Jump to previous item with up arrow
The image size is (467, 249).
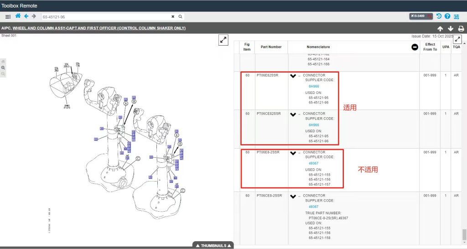click(440, 29)
